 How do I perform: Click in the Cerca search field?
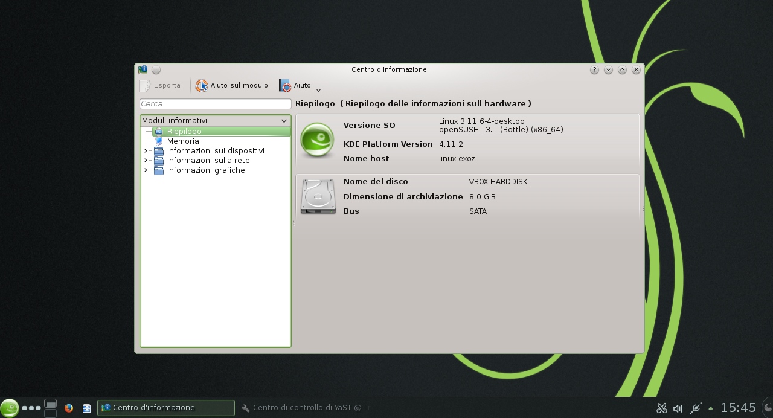[x=215, y=104]
